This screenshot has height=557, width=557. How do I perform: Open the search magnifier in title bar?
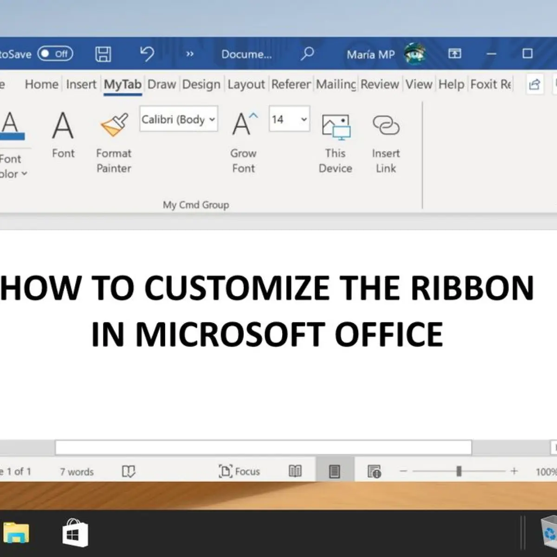[x=307, y=54]
